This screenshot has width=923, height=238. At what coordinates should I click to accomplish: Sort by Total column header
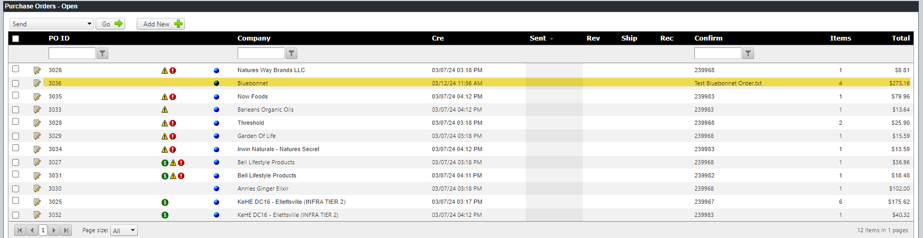coord(901,38)
